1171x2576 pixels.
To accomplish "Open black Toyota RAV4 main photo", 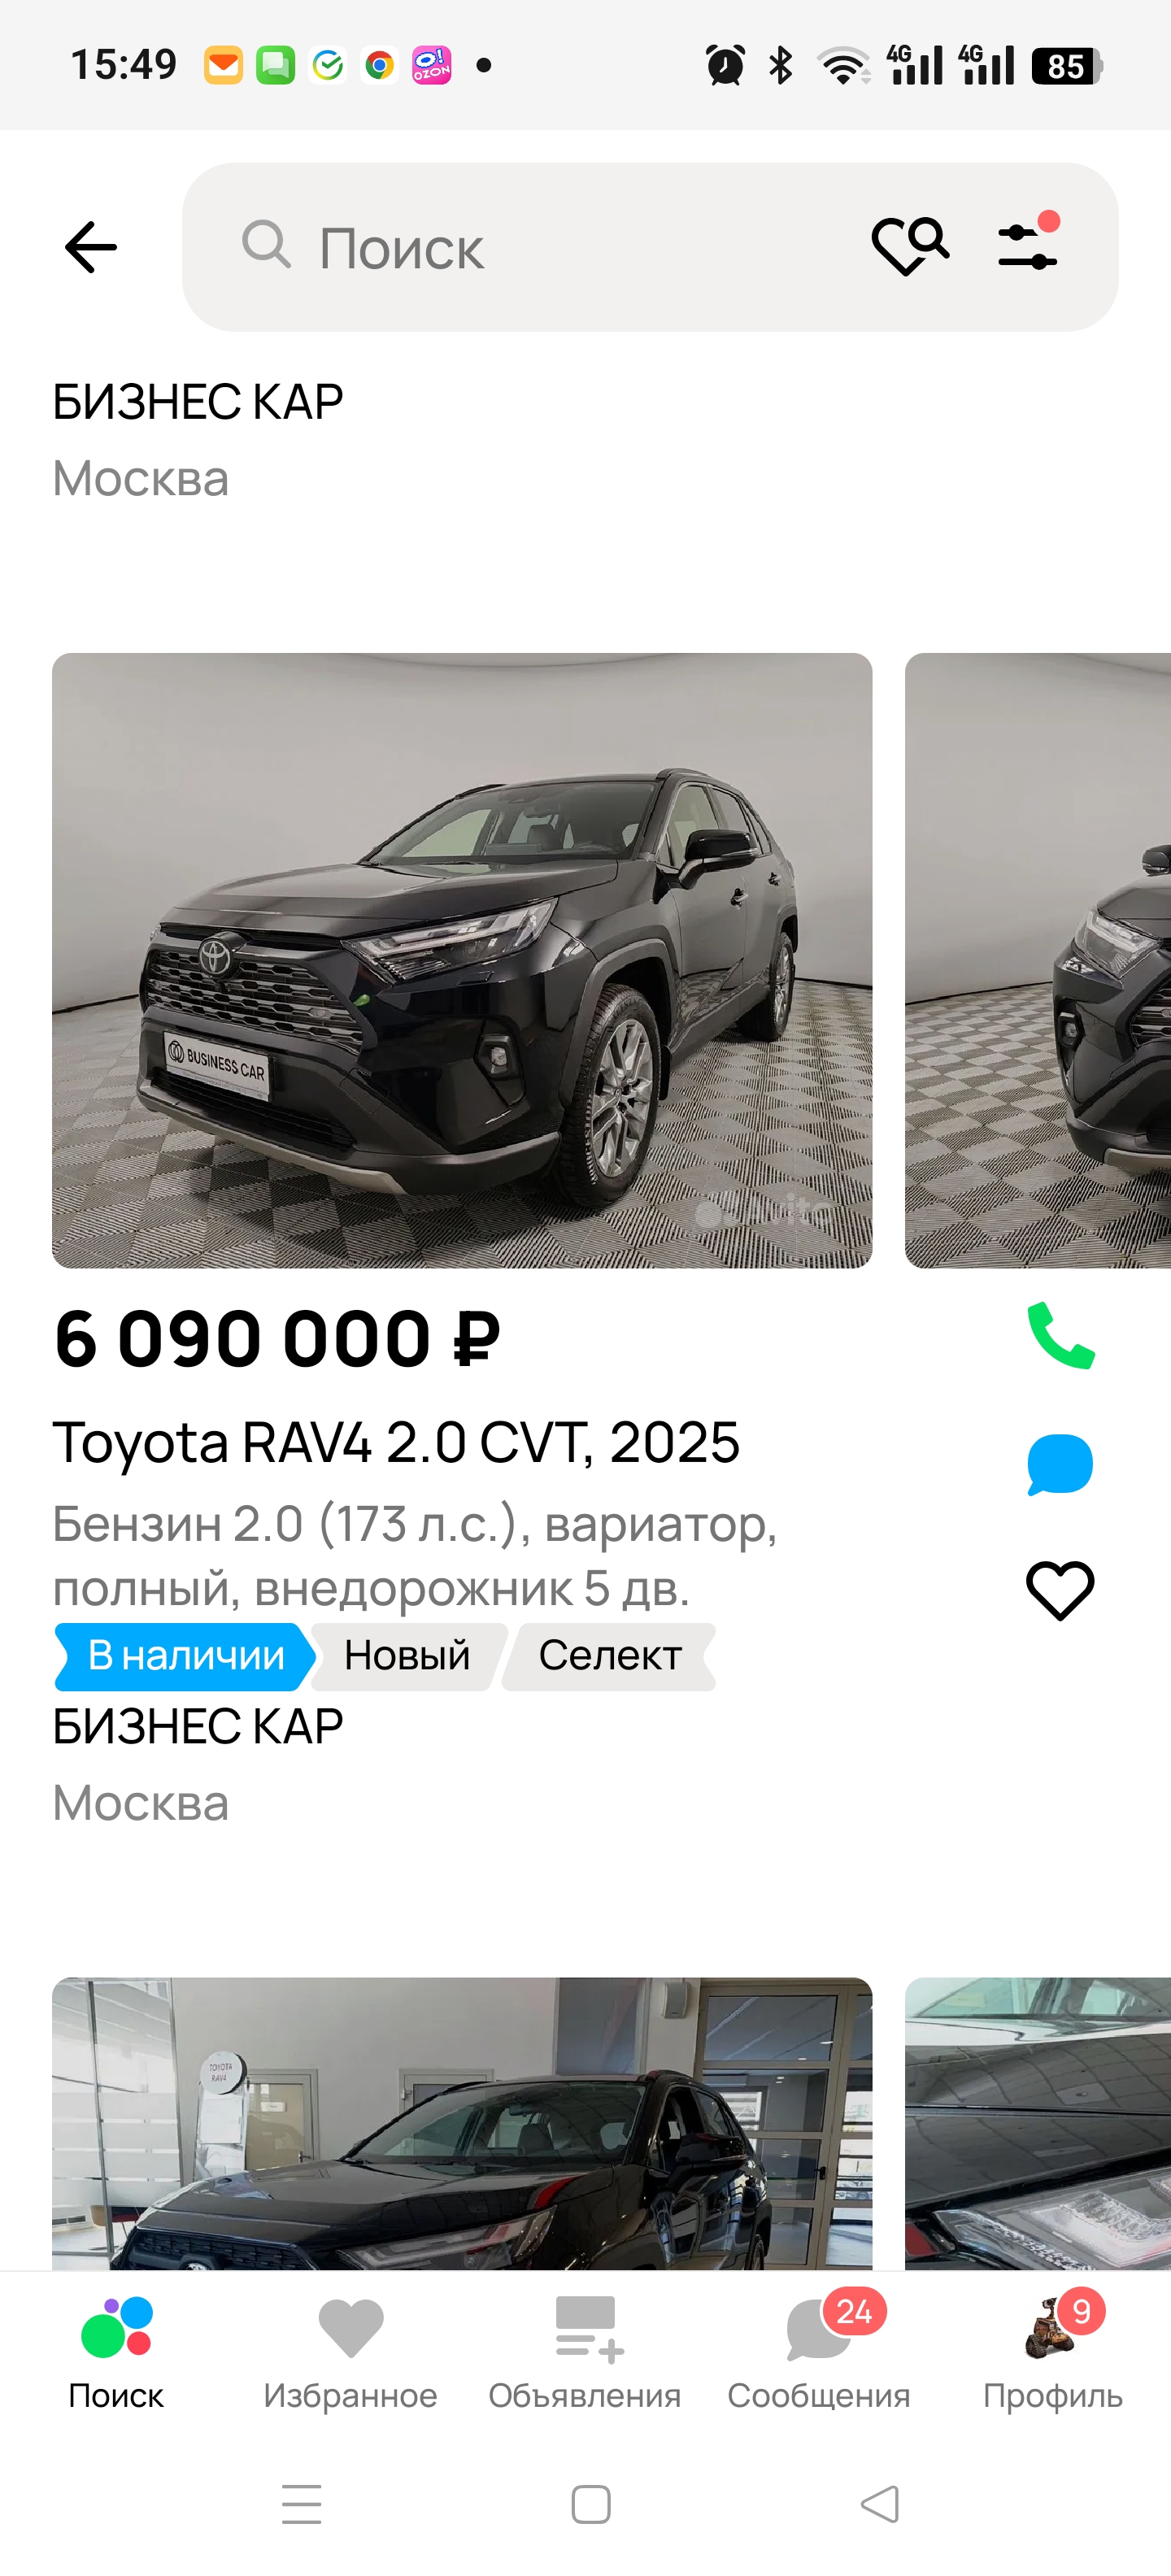I will [x=462, y=960].
